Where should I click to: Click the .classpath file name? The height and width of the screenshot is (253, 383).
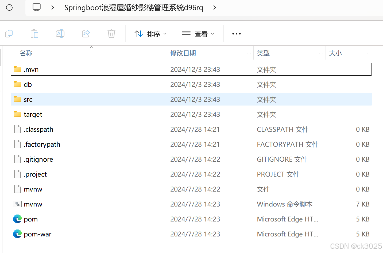tap(38, 130)
